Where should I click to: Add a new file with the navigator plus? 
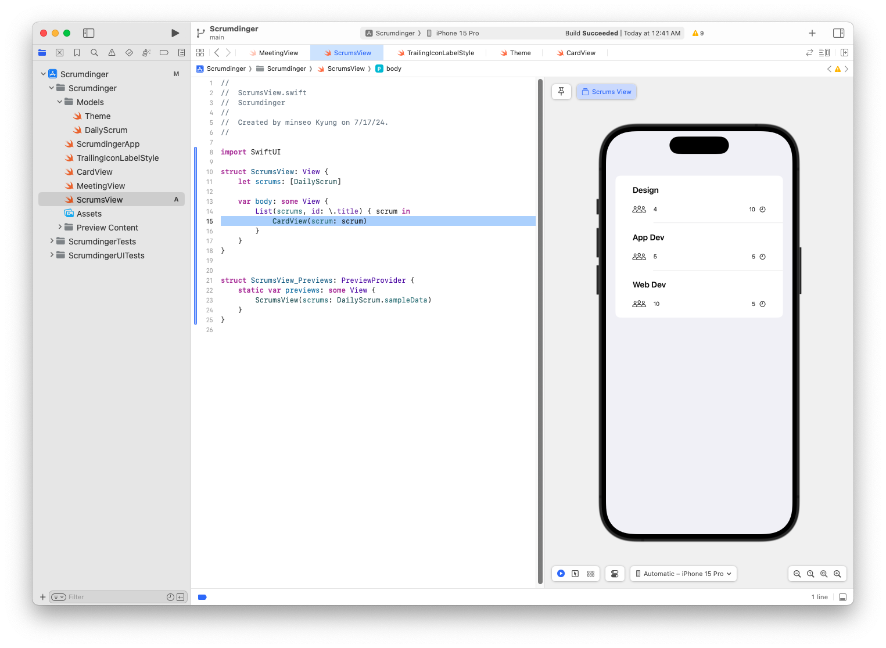click(42, 597)
